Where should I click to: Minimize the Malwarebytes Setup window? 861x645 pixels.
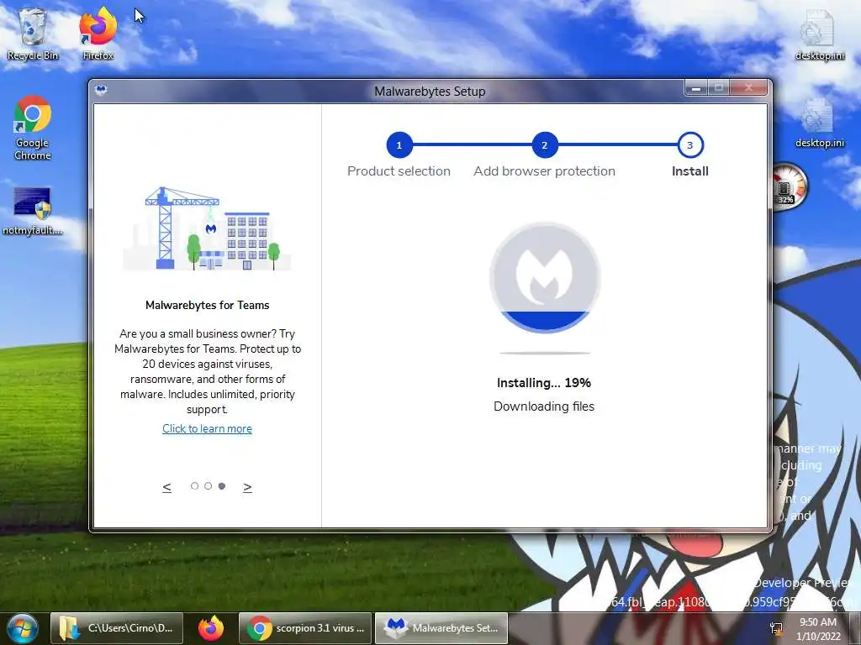tap(696, 88)
